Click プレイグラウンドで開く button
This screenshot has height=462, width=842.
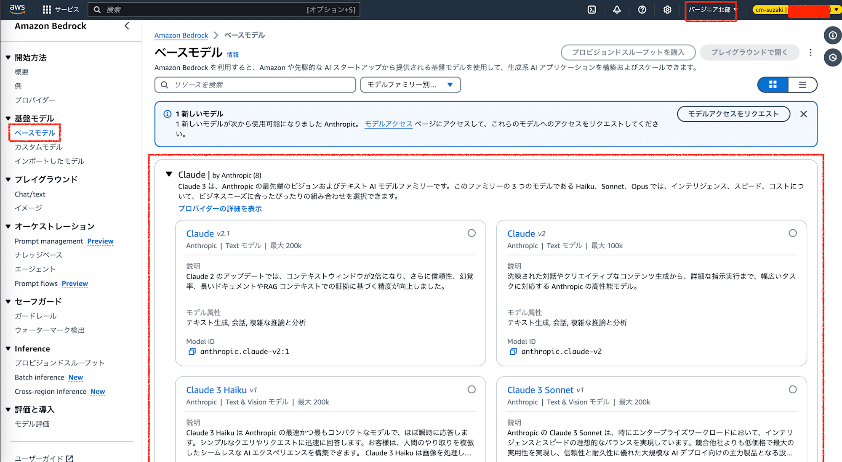point(749,52)
